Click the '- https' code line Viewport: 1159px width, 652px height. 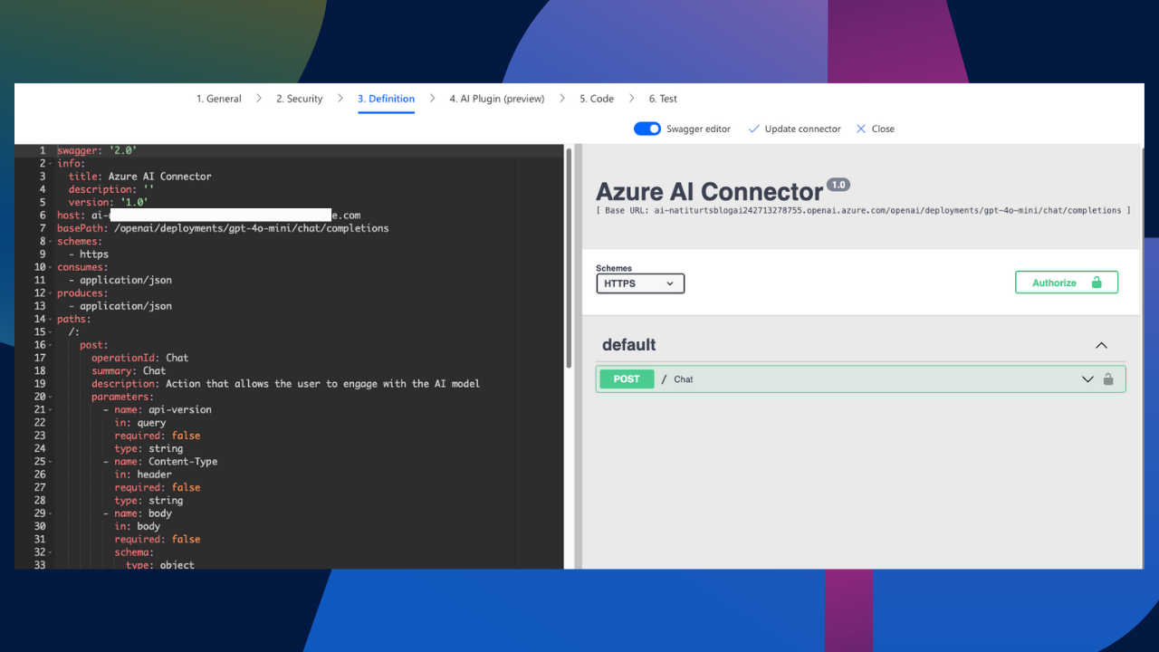[x=89, y=254]
